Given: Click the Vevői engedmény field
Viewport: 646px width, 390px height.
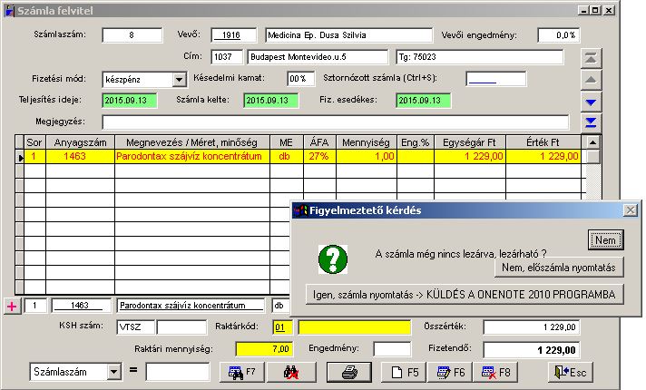Looking at the screenshot, I should tap(559, 35).
